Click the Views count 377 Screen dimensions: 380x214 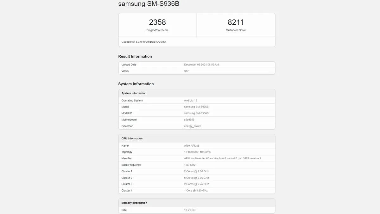[x=186, y=71]
